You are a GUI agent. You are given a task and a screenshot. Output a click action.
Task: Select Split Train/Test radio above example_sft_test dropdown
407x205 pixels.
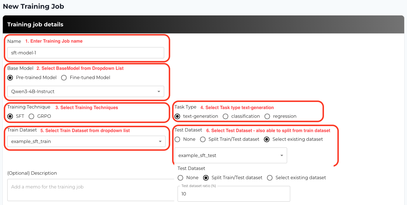pyautogui.click(x=203, y=139)
